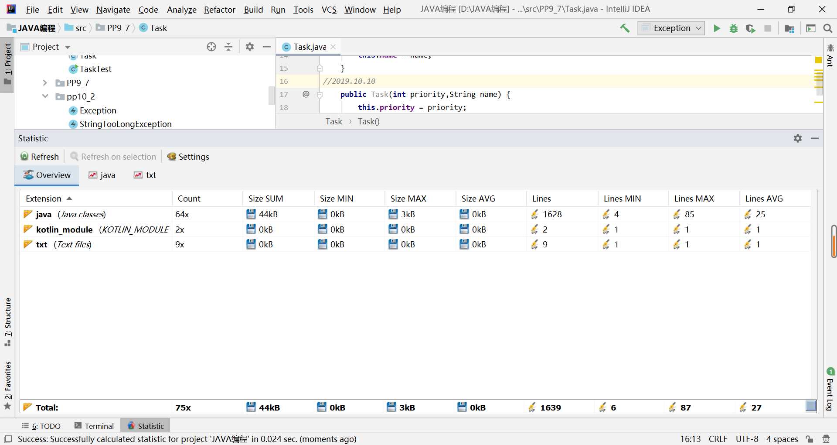Toggle the 1: Project tool window
Viewport: 837px width, 445px height.
tap(7, 65)
